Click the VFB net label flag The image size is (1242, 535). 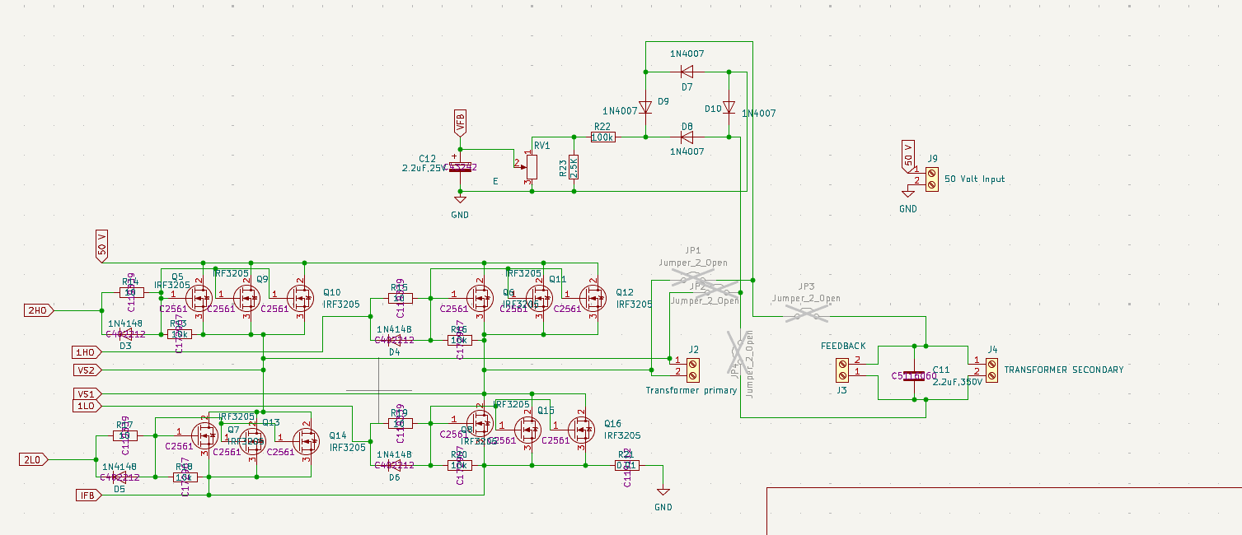click(x=460, y=122)
